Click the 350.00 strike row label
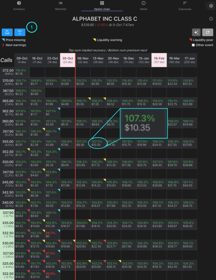The height and width of the screenshot is (280, 216). tap(7, 164)
